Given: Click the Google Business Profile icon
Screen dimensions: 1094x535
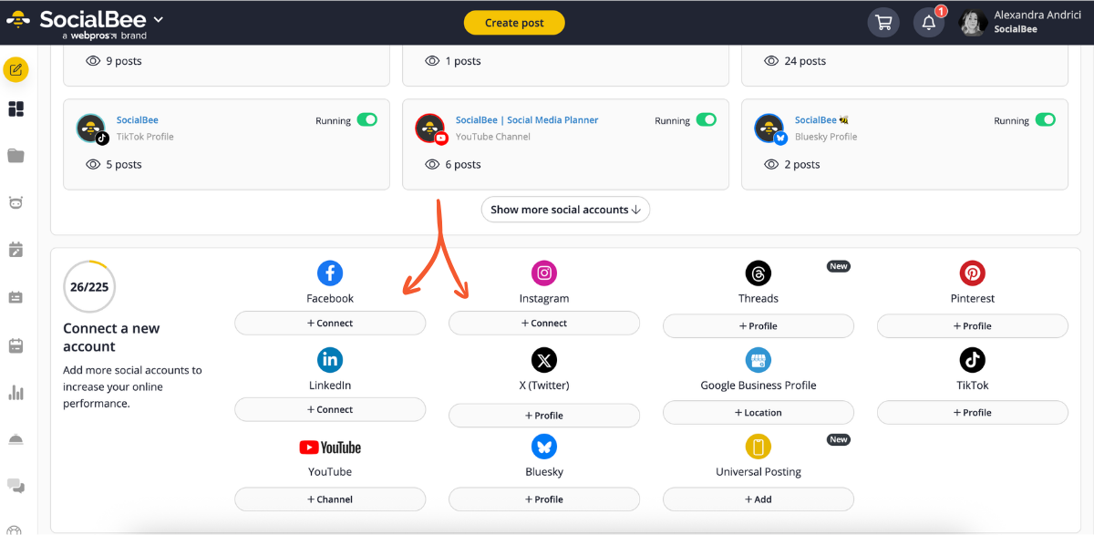Looking at the screenshot, I should pyautogui.click(x=758, y=360).
